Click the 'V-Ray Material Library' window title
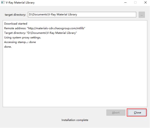This screenshot has height=128, width=150. click(20, 3)
